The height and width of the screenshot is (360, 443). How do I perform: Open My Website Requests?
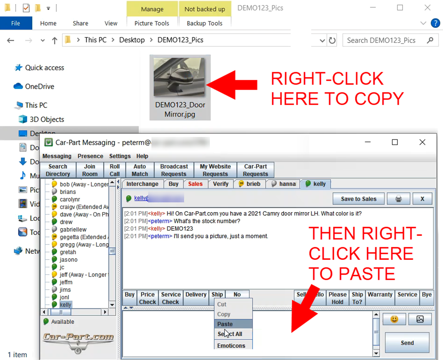pyautogui.click(x=215, y=170)
